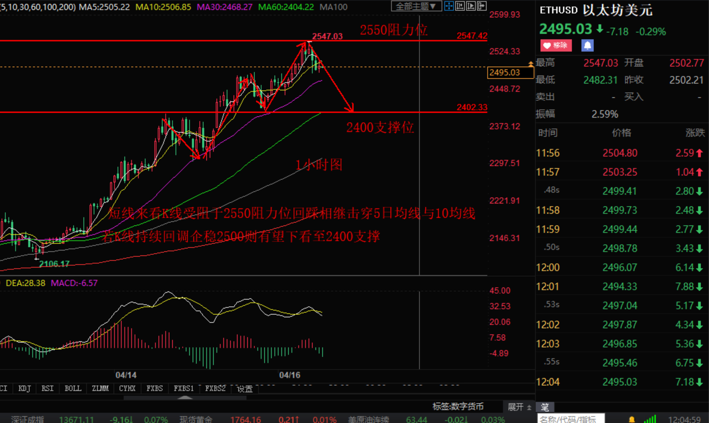Click the horizontal scrollbar under indicator tabs
The width and height of the screenshot is (709, 423).
click(x=185, y=398)
